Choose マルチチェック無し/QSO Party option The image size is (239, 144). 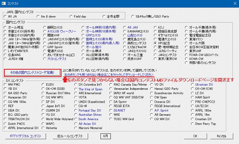133,17
